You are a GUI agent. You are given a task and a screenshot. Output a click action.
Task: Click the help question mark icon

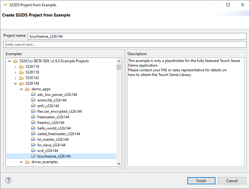[x=8, y=181]
